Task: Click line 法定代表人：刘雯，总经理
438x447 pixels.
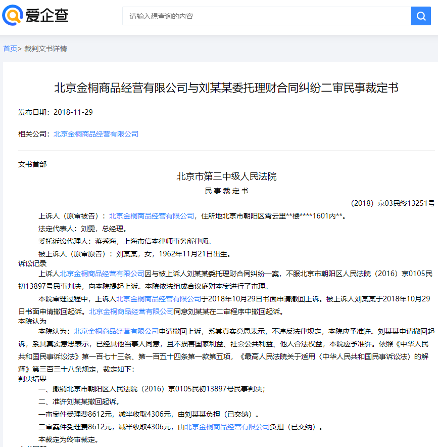Action: click(82, 229)
